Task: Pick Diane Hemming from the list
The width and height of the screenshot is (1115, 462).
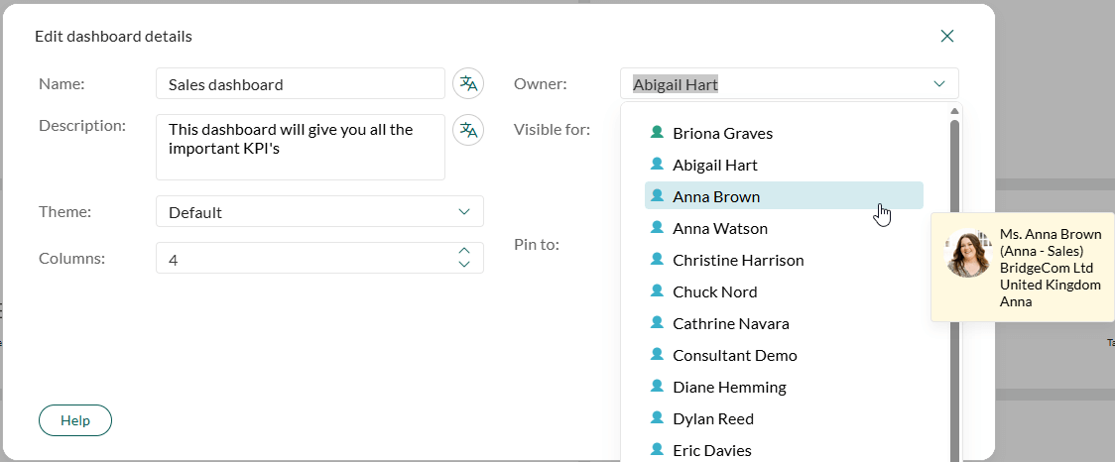Action: coord(784,387)
